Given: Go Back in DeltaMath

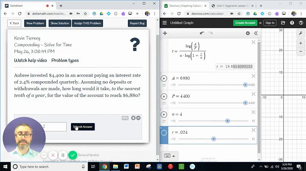Looking at the screenshot, I should pyautogui.click(x=14, y=23).
